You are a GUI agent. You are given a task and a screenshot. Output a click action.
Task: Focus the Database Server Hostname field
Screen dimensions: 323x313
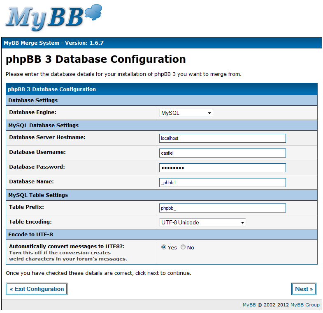pyautogui.click(x=223, y=138)
